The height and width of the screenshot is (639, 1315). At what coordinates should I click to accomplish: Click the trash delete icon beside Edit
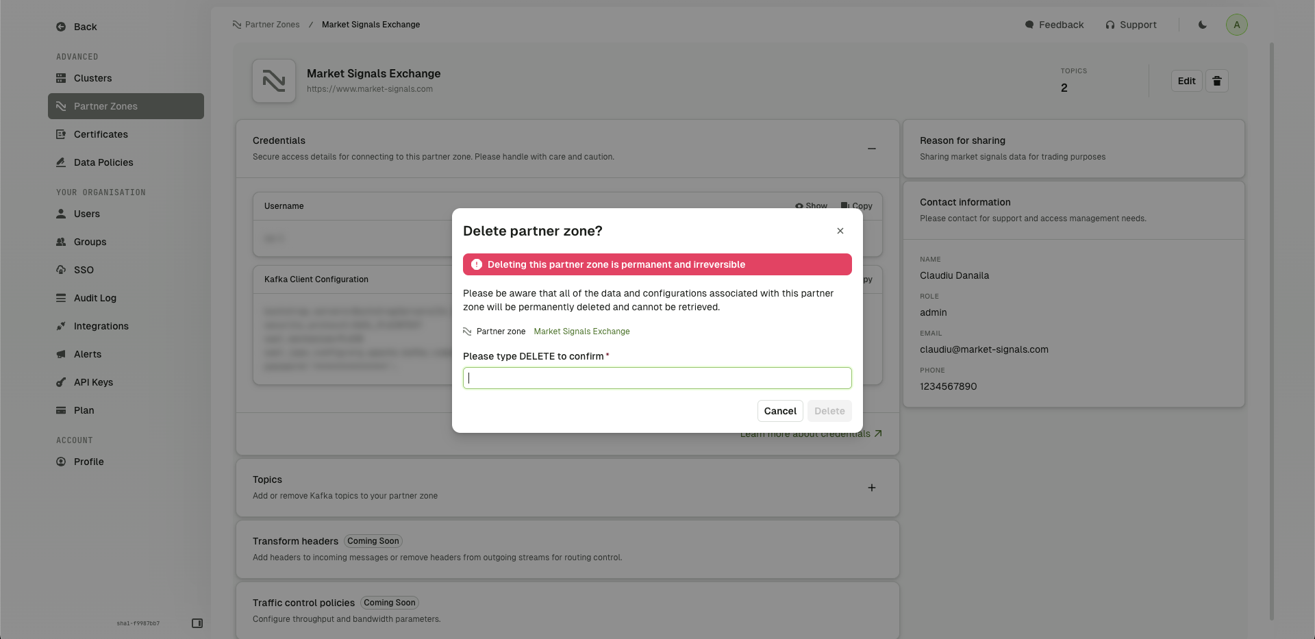(x=1216, y=81)
